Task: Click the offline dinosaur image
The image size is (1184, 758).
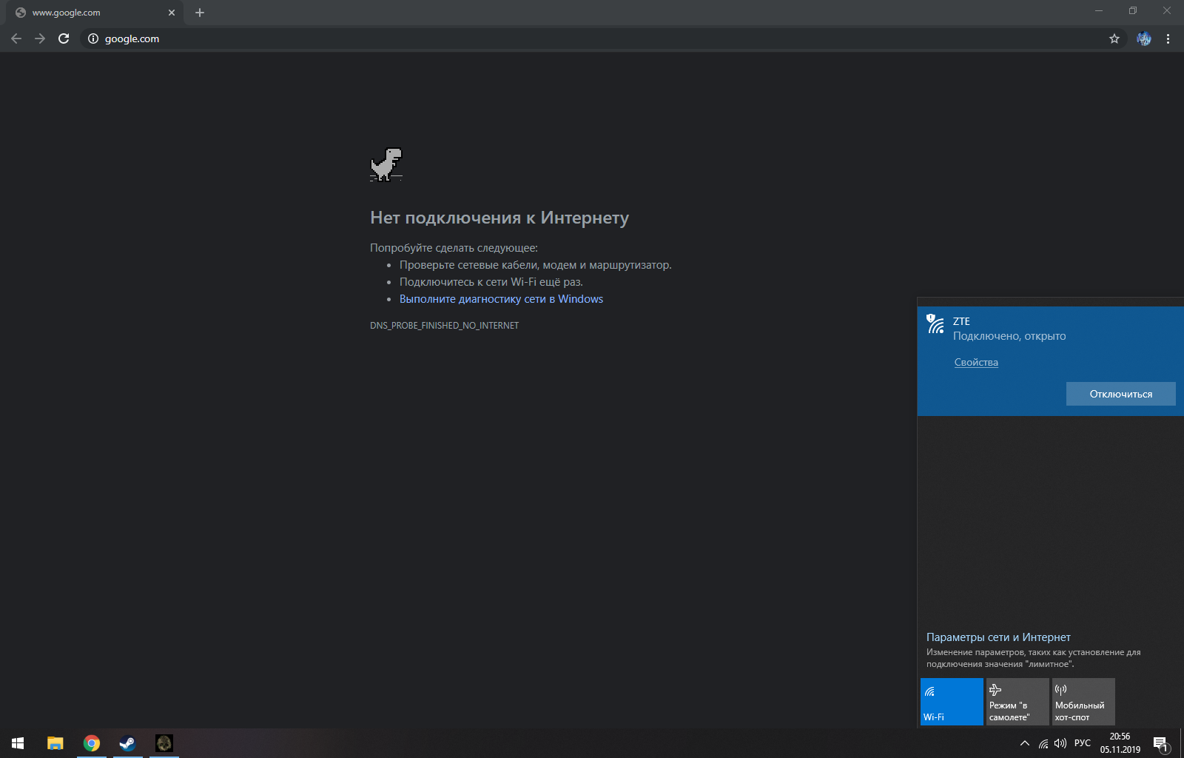Action: click(x=386, y=164)
